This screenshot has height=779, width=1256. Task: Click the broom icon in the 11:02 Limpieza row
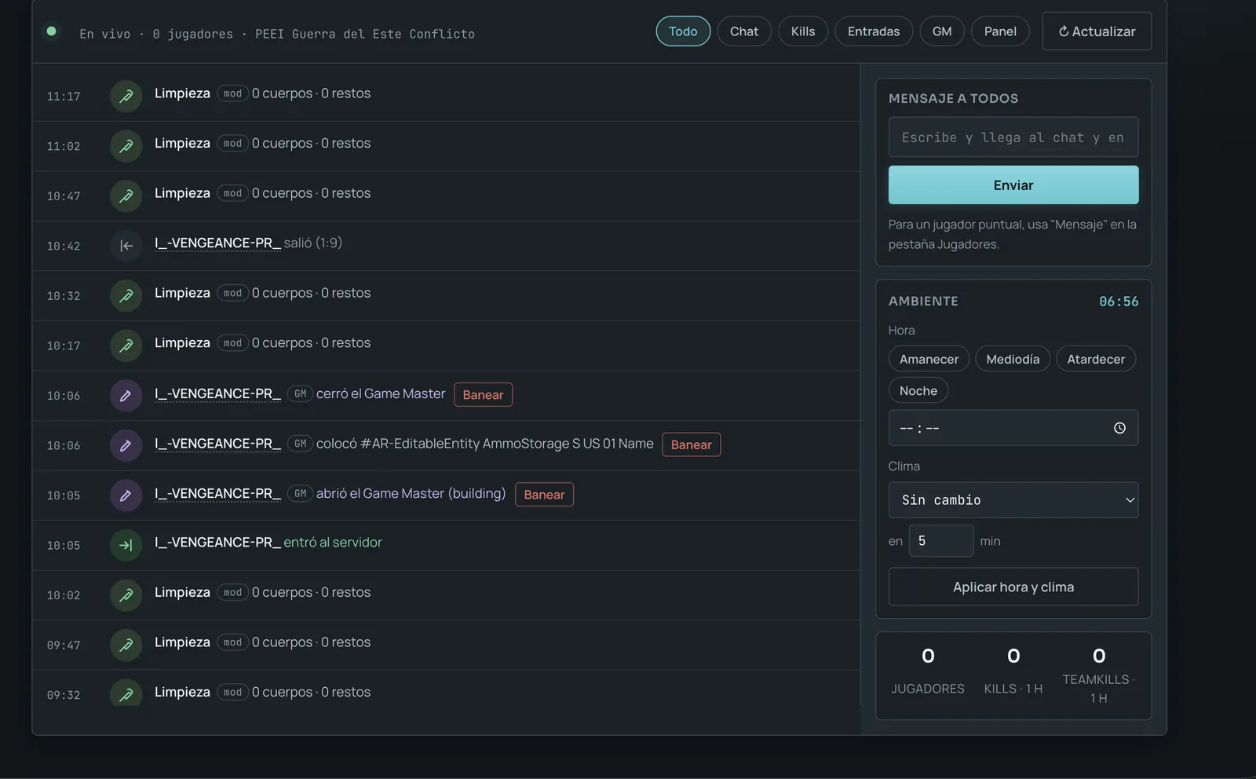(126, 146)
